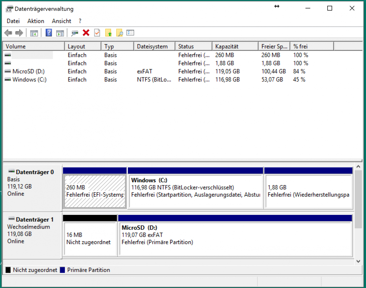The width and height of the screenshot is (366, 288).
Task: Click the back navigation arrow
Action: click(x=8, y=33)
